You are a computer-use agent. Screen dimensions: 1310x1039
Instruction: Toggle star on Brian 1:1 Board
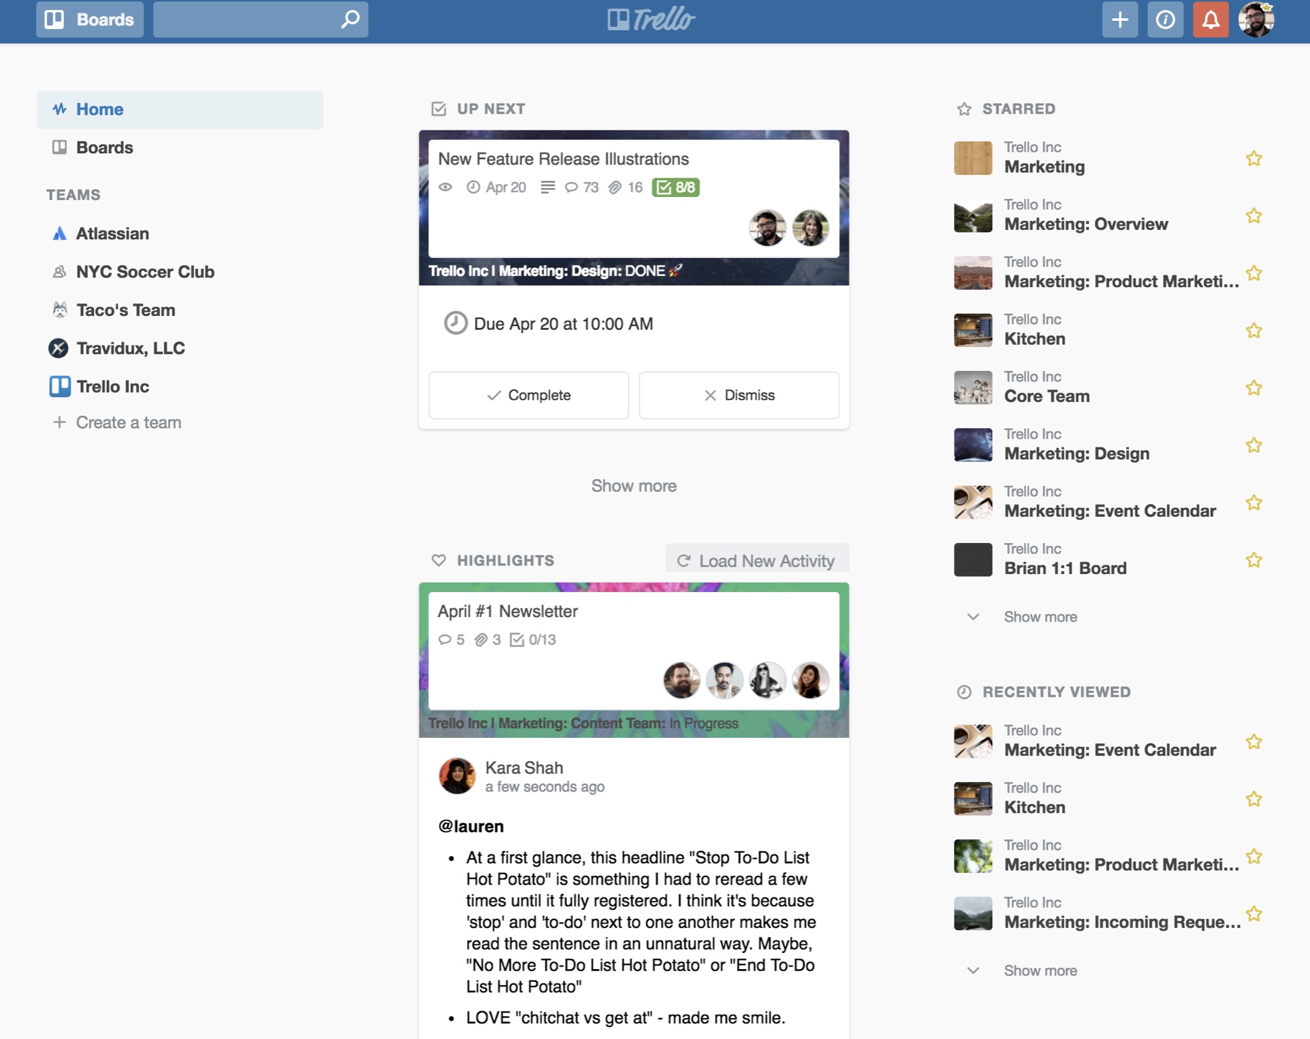pyautogui.click(x=1253, y=560)
